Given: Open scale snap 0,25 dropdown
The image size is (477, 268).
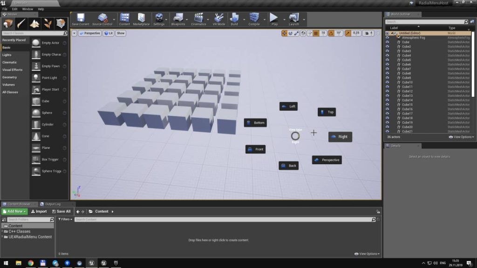Looking at the screenshot, I should pos(356,33).
